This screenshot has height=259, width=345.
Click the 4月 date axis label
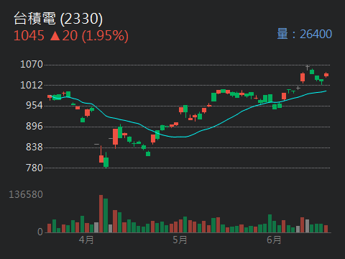tap(86, 240)
